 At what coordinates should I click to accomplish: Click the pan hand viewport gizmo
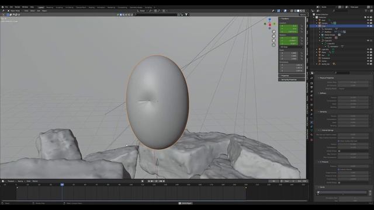pos(274,36)
